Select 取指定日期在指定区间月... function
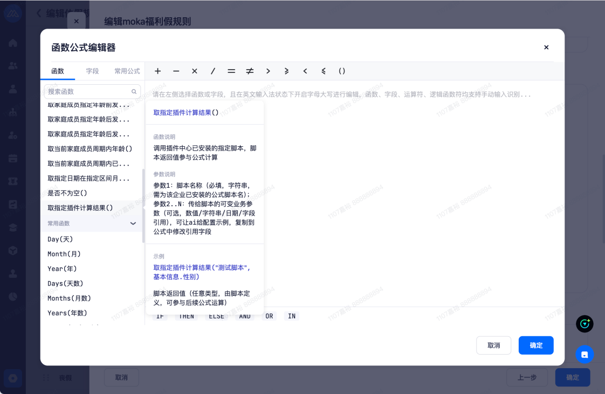Image resolution: width=605 pixels, height=394 pixels. 88,179
